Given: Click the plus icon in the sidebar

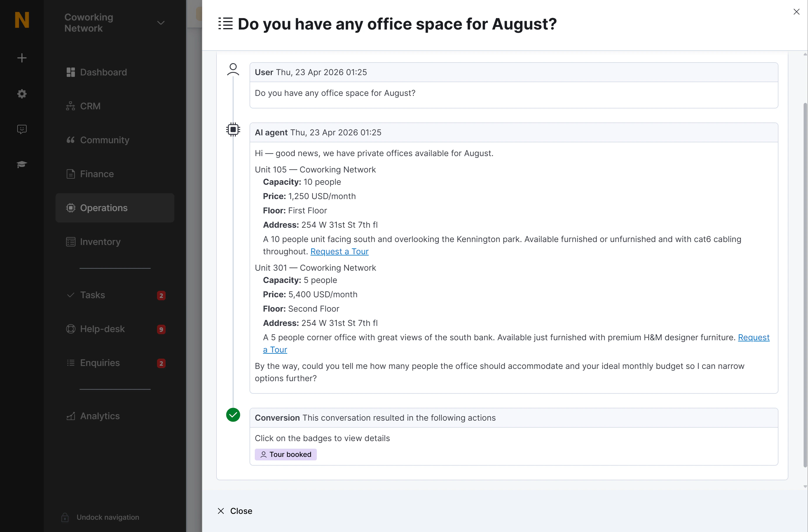Looking at the screenshot, I should [21, 58].
